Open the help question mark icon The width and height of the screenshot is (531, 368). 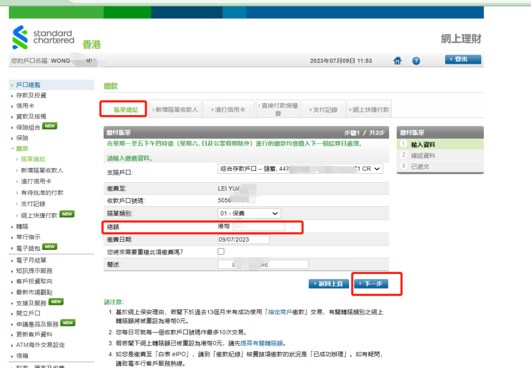coord(416,61)
